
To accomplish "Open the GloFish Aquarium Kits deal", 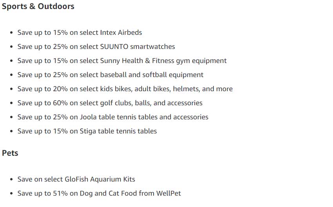I will [x=76, y=180].
